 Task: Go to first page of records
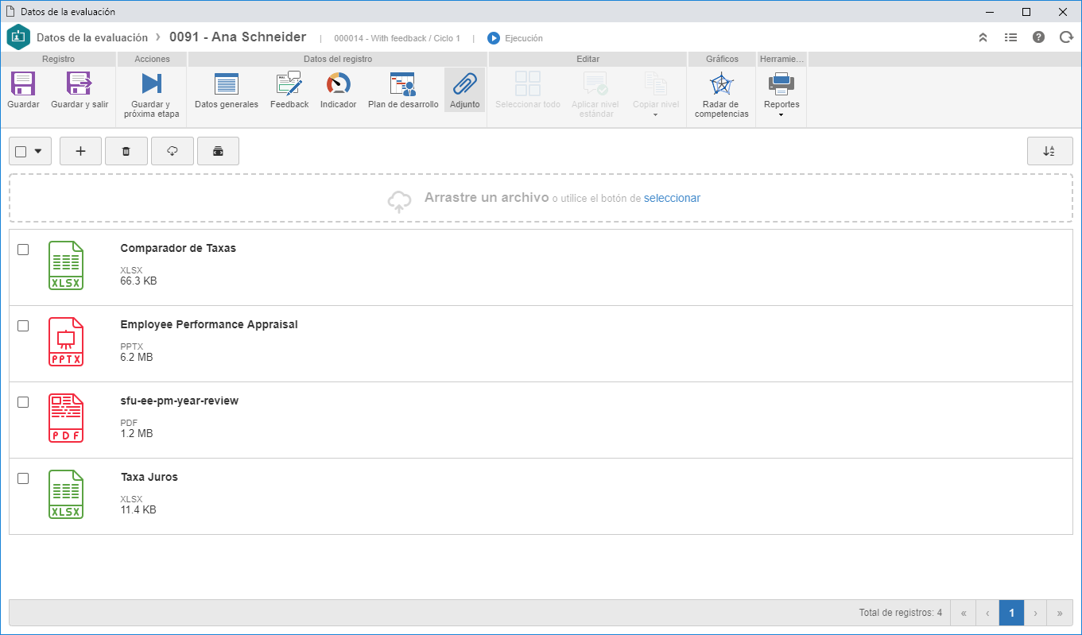(964, 613)
